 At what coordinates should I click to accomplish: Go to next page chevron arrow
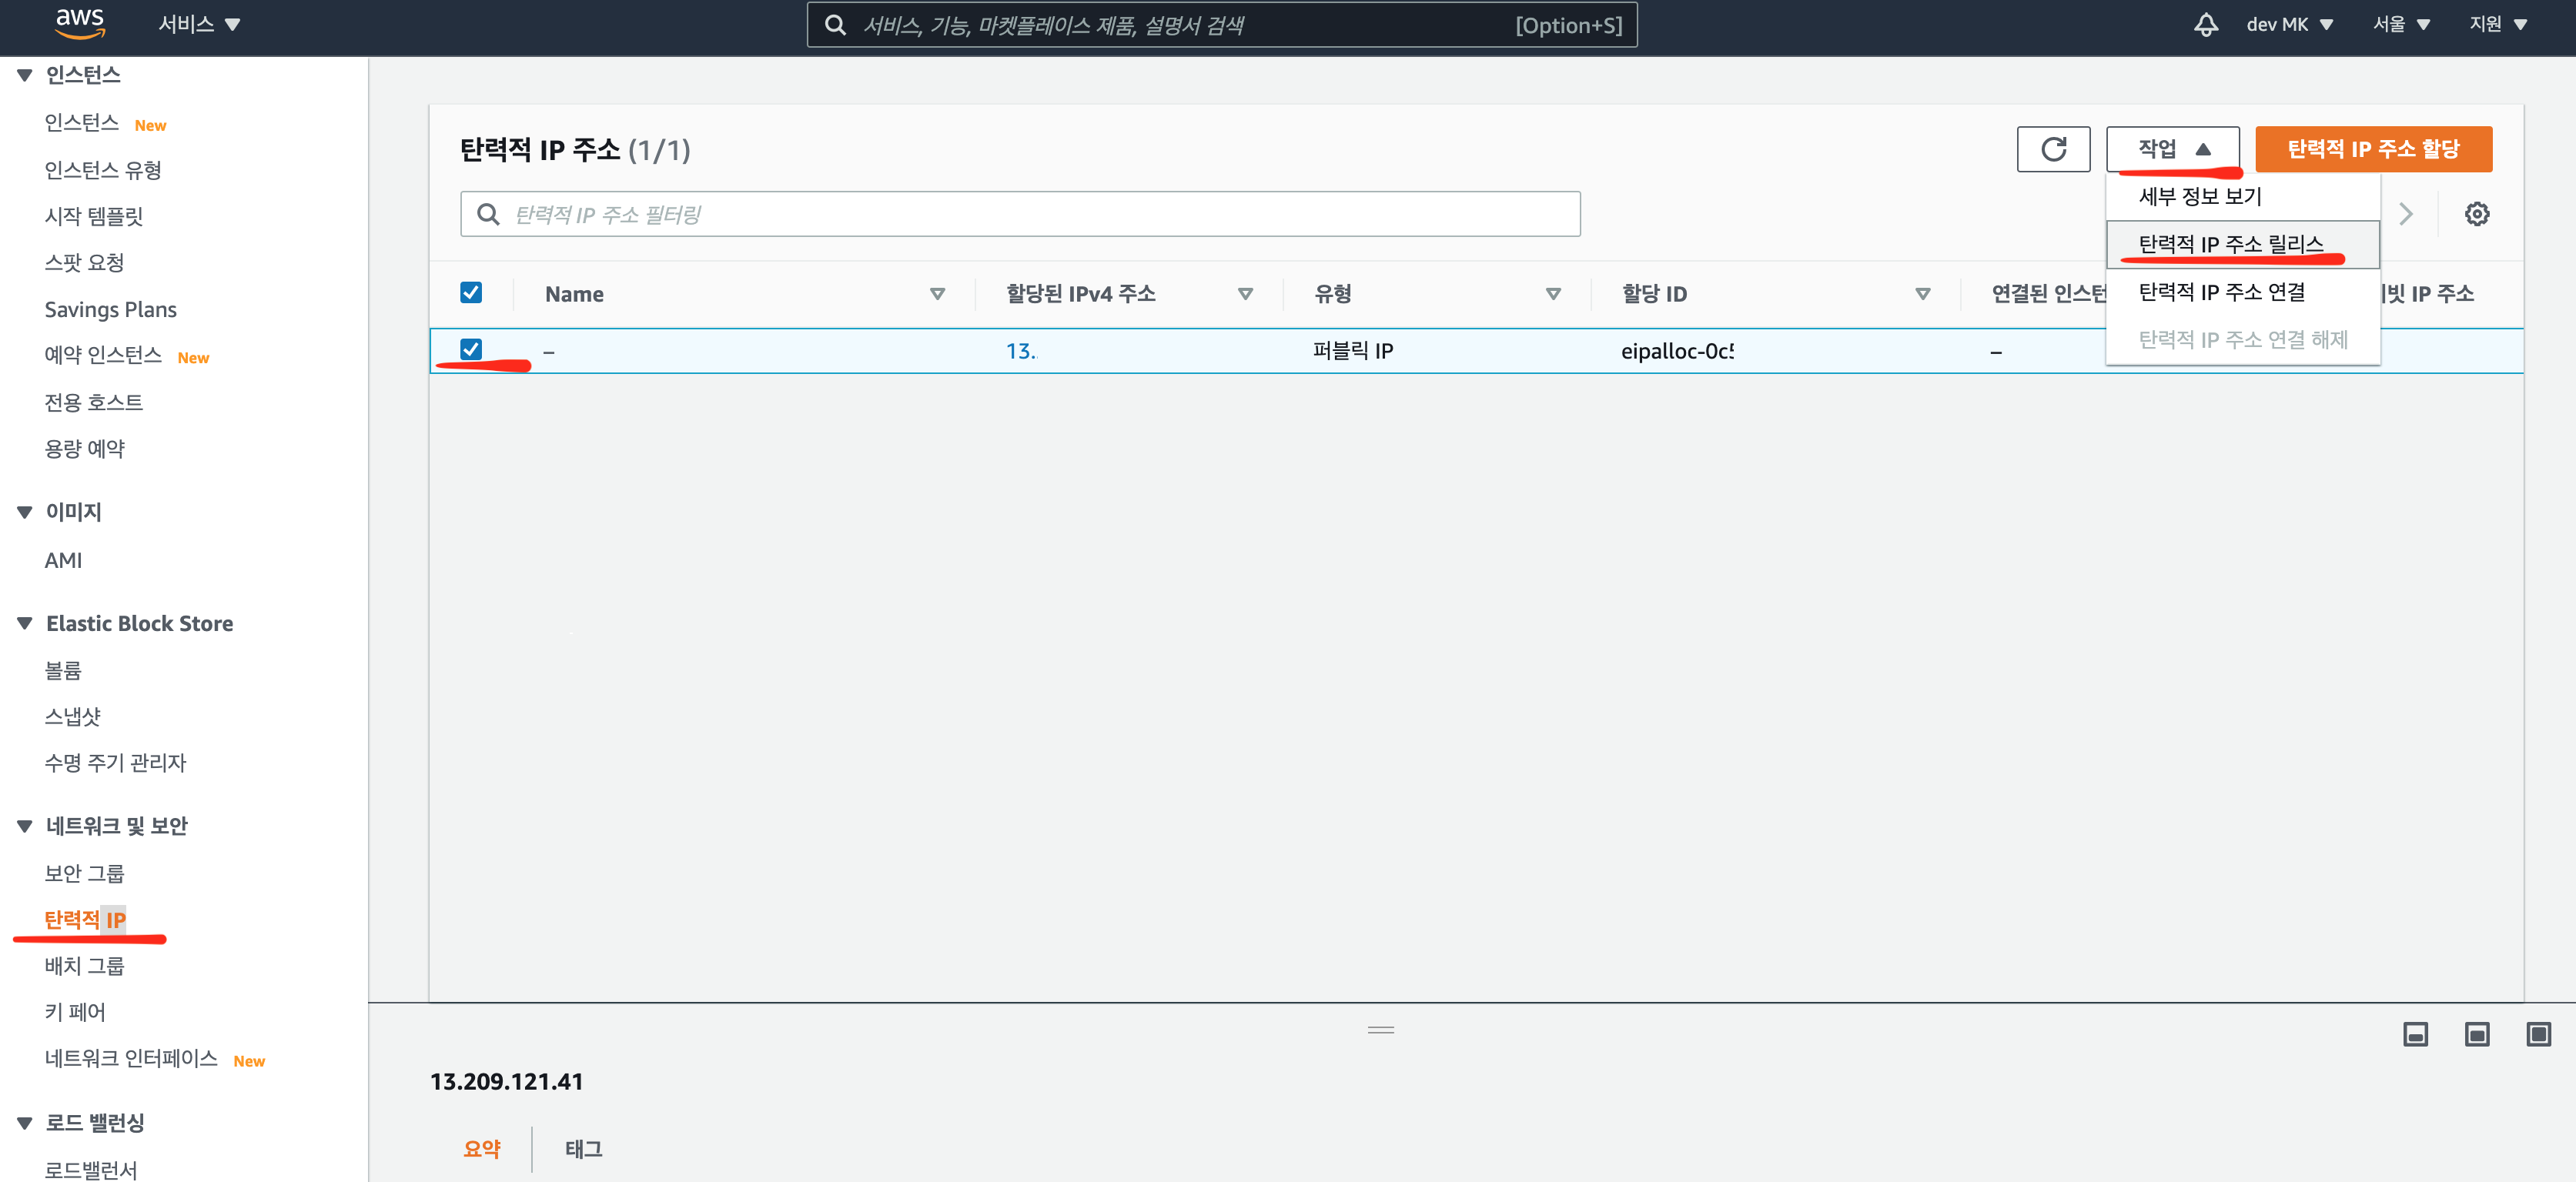tap(2406, 214)
